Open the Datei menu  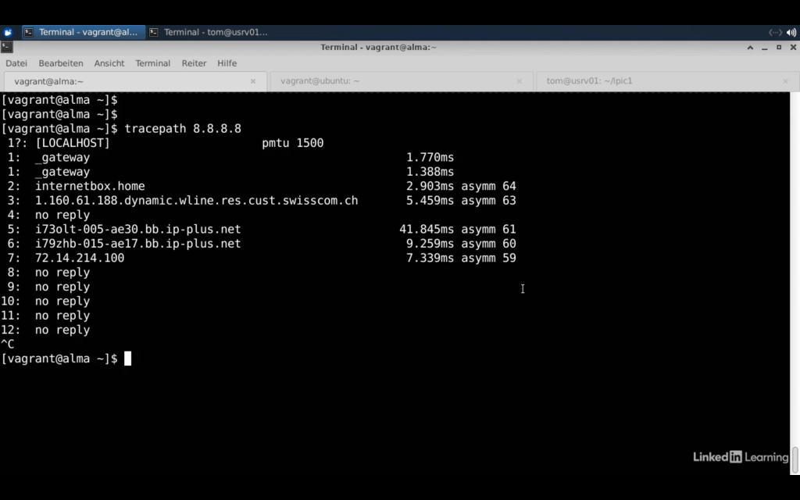pyautogui.click(x=16, y=63)
